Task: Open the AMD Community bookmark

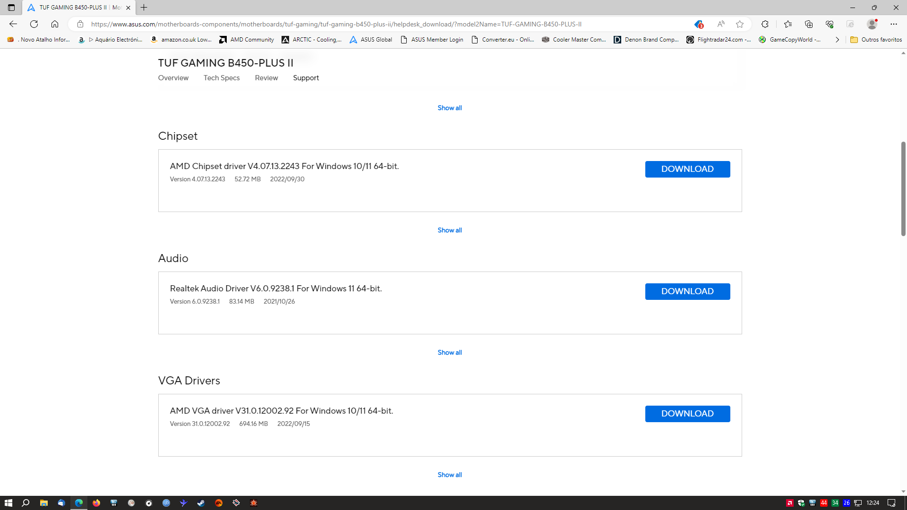Action: tap(247, 40)
